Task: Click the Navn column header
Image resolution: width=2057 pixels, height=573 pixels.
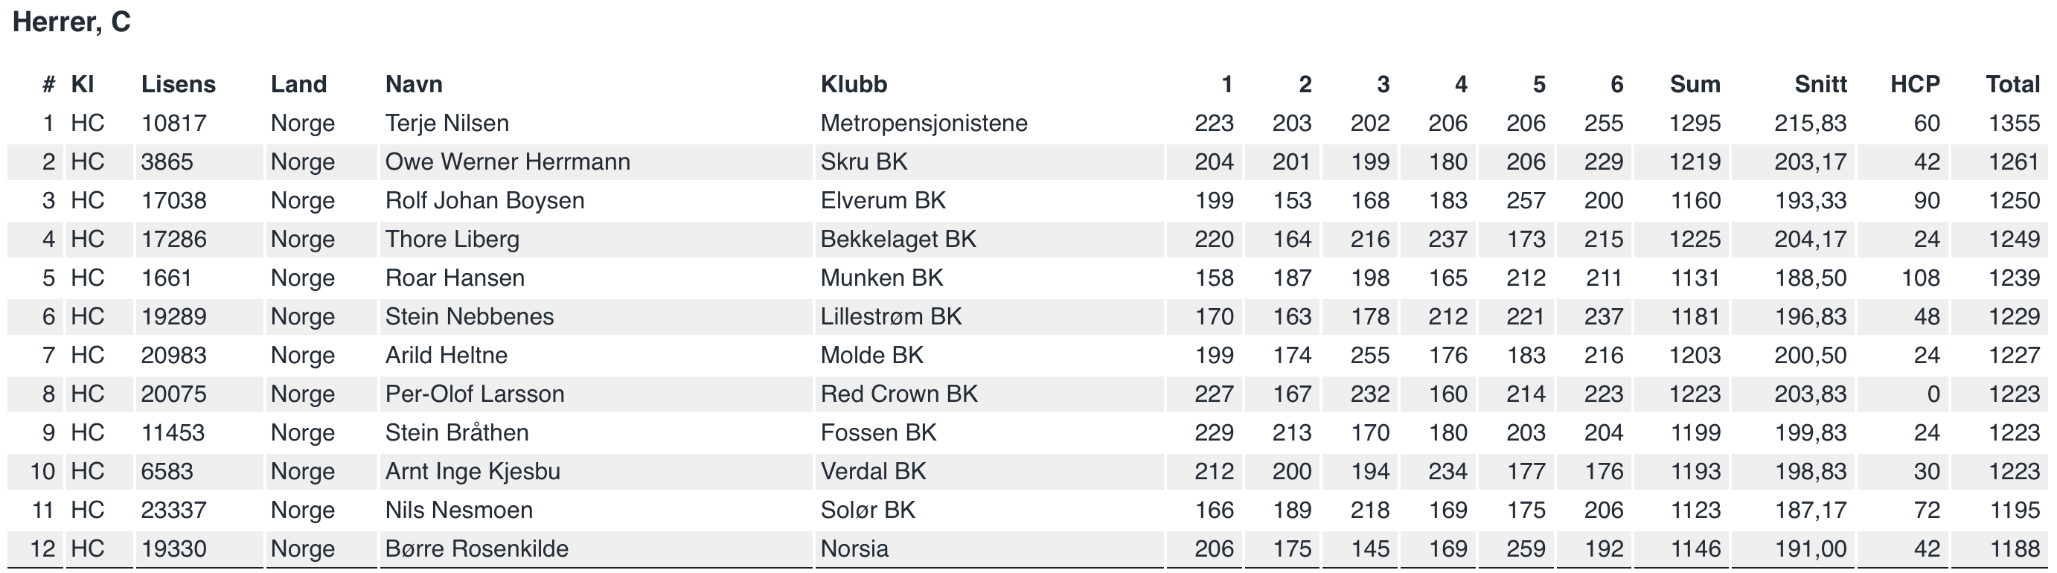Action: click(414, 84)
